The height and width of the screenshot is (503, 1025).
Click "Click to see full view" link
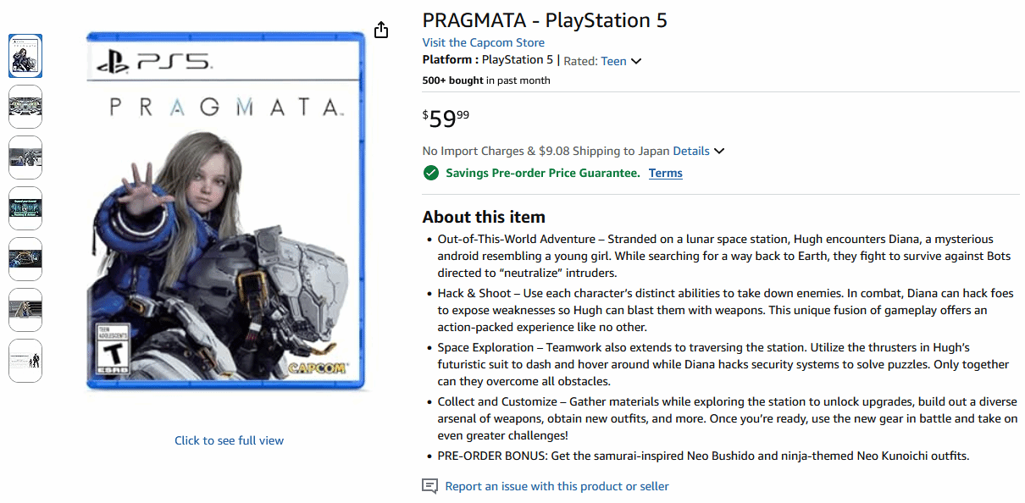[x=229, y=440]
